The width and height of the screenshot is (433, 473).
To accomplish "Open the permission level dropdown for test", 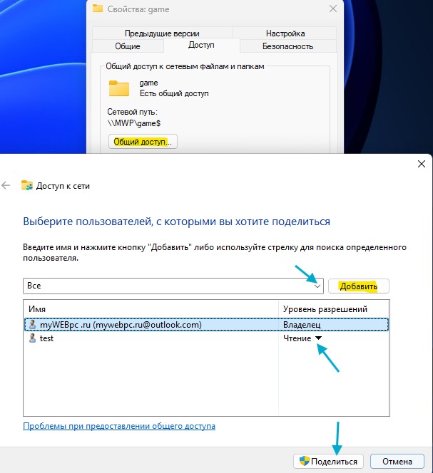I will point(319,338).
